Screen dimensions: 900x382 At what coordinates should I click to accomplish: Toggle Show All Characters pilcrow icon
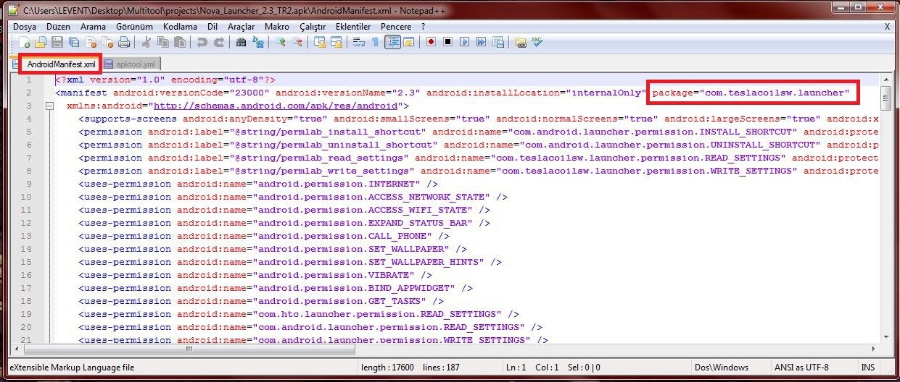click(x=375, y=43)
